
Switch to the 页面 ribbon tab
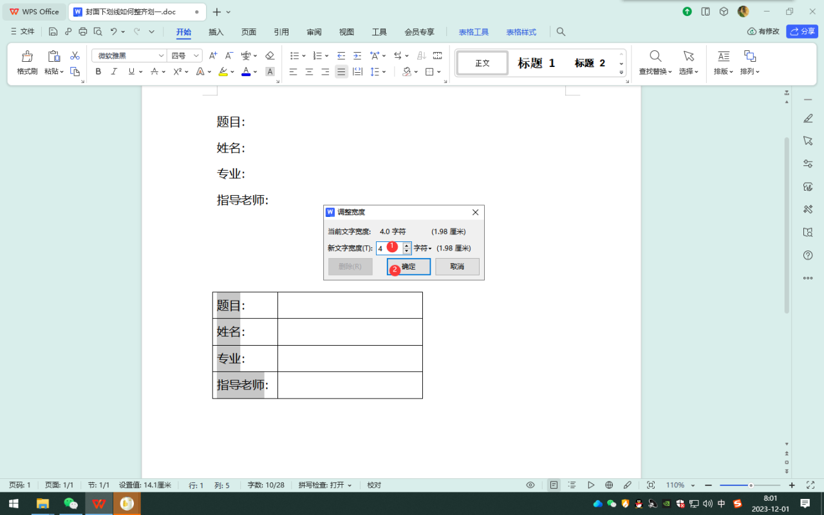point(248,32)
